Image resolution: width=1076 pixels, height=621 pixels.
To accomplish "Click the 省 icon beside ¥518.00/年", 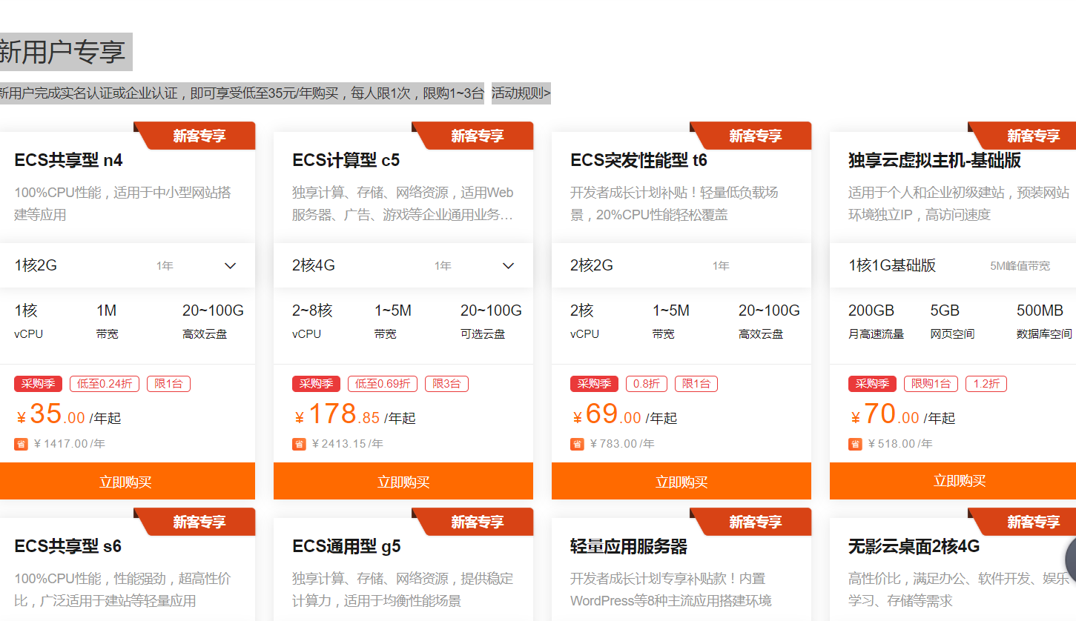I will (x=855, y=444).
